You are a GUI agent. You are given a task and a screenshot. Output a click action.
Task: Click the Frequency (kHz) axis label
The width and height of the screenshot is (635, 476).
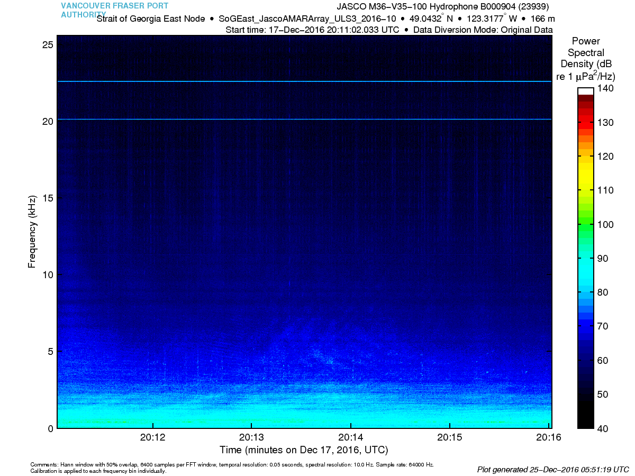coord(32,231)
